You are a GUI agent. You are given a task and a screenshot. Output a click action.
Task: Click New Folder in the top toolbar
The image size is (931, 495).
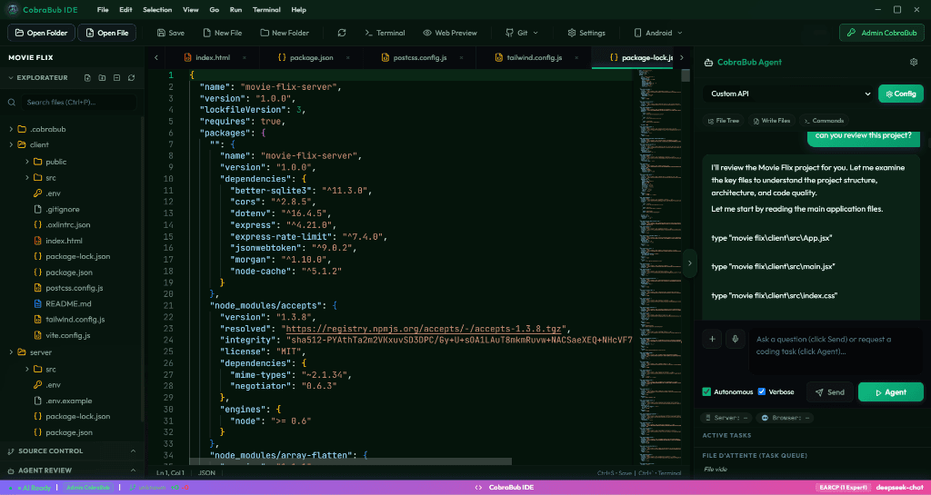(x=285, y=33)
